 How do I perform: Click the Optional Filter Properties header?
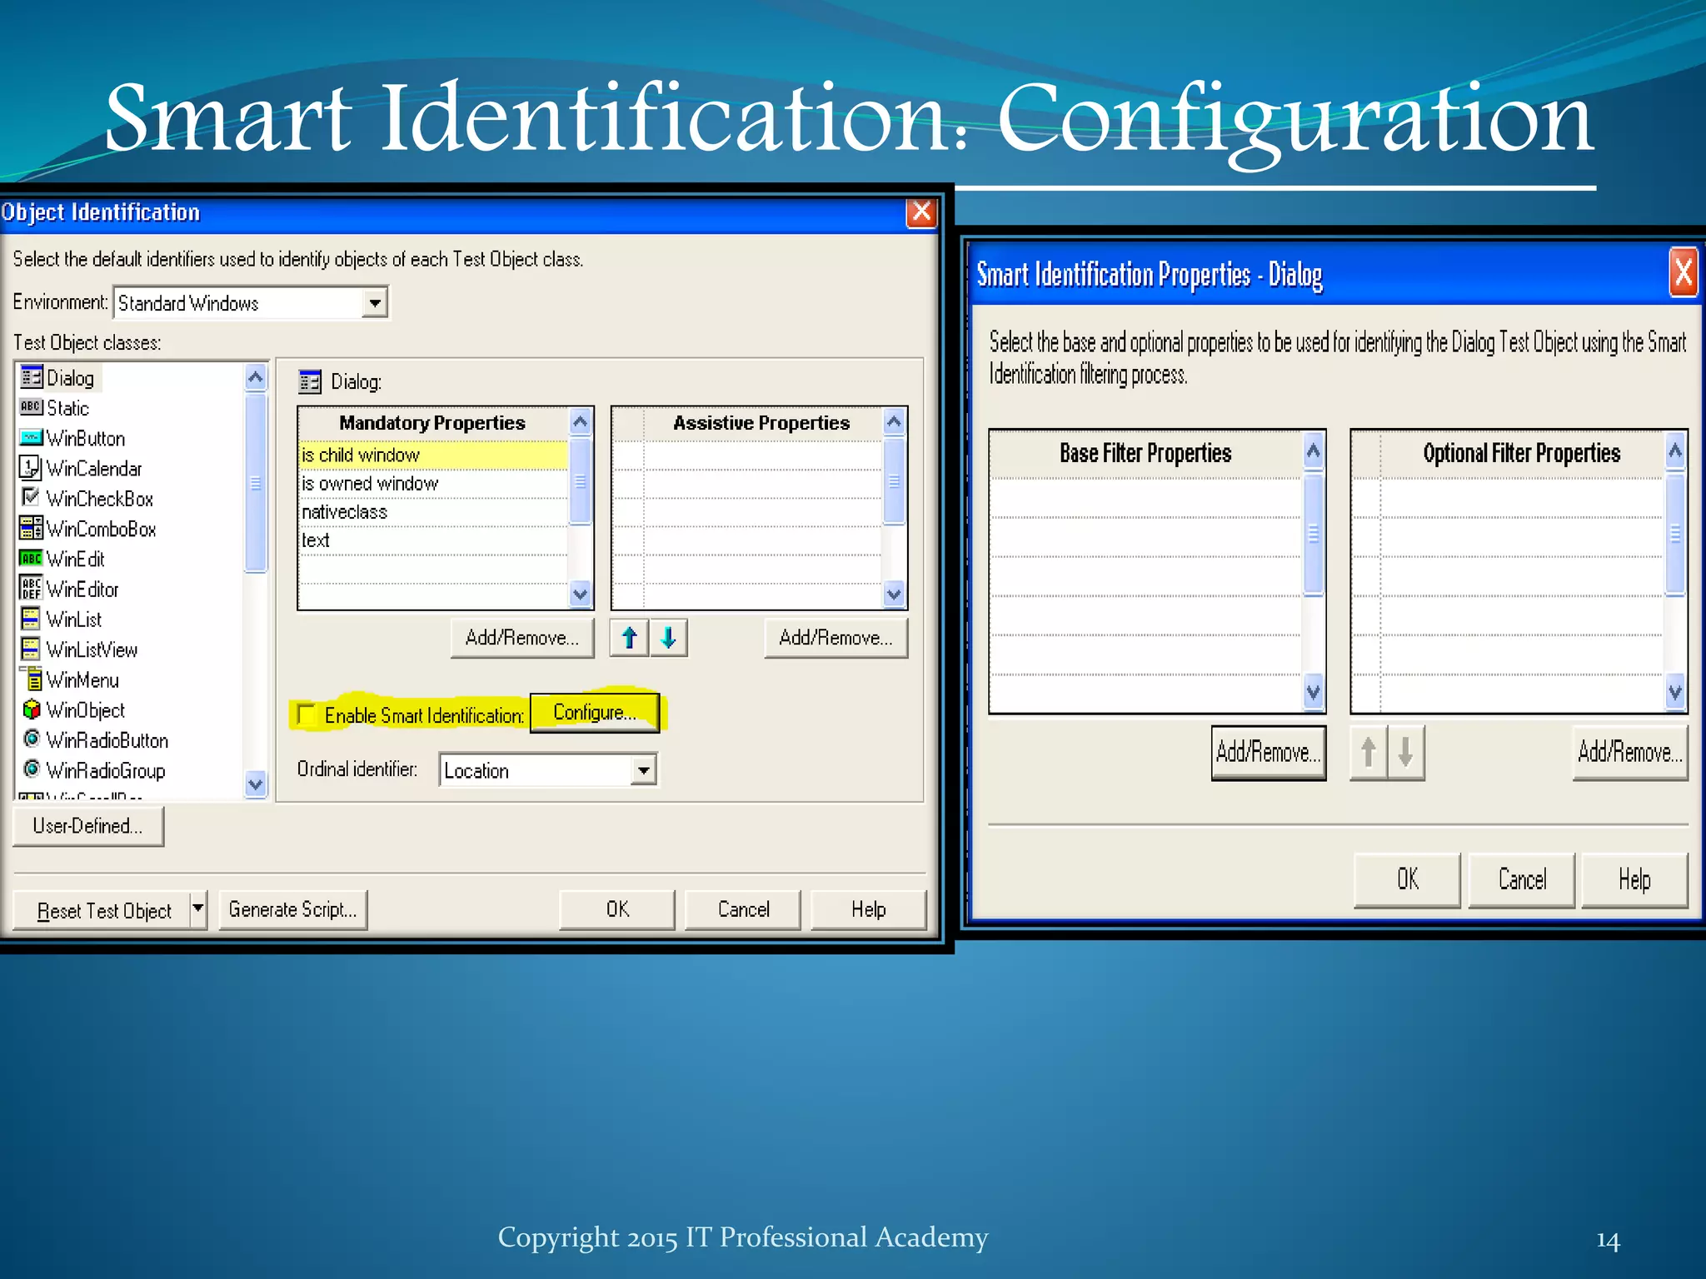coord(1521,454)
